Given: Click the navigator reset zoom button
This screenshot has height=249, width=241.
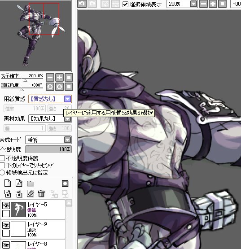Looking at the screenshot, I should pos(69,78).
